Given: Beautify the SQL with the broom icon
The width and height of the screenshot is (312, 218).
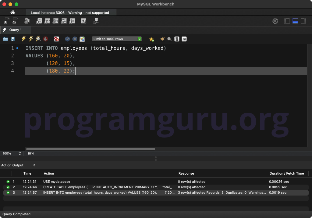Looking at the screenshot, I should (x=162, y=39).
